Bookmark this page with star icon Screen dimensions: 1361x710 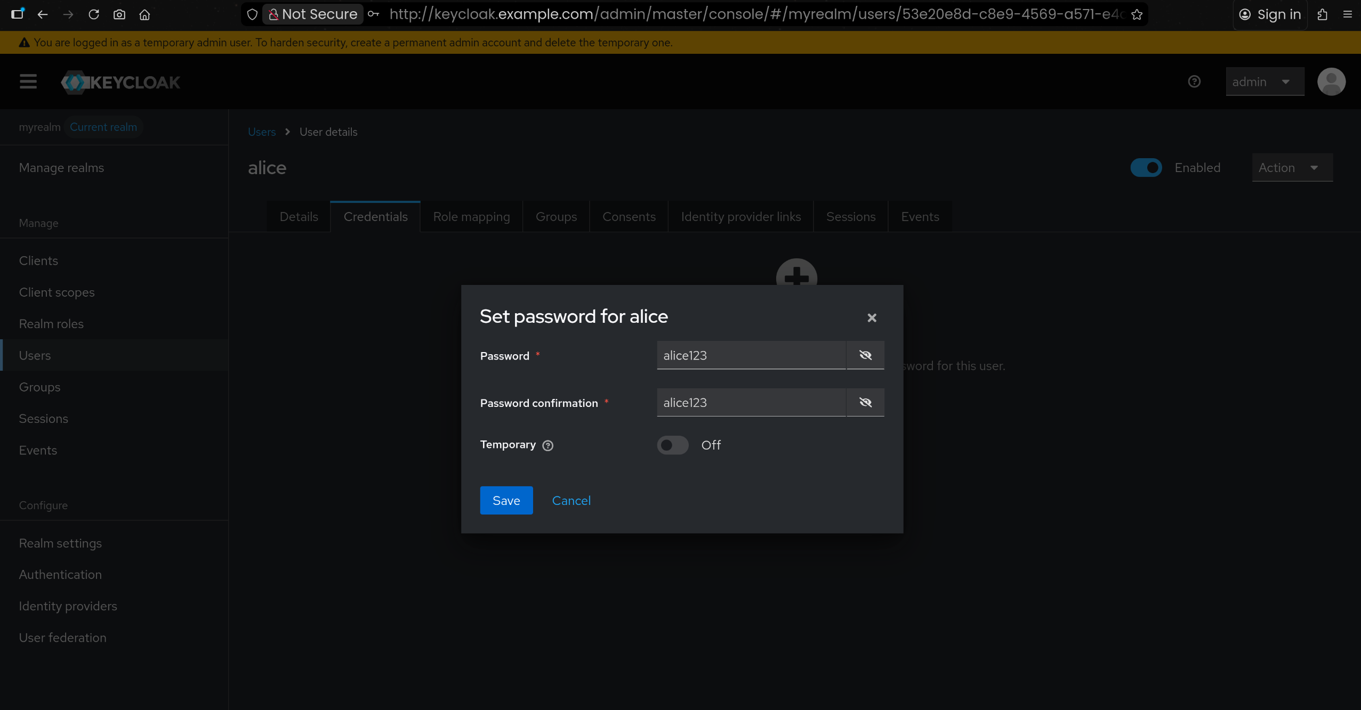pos(1137,14)
